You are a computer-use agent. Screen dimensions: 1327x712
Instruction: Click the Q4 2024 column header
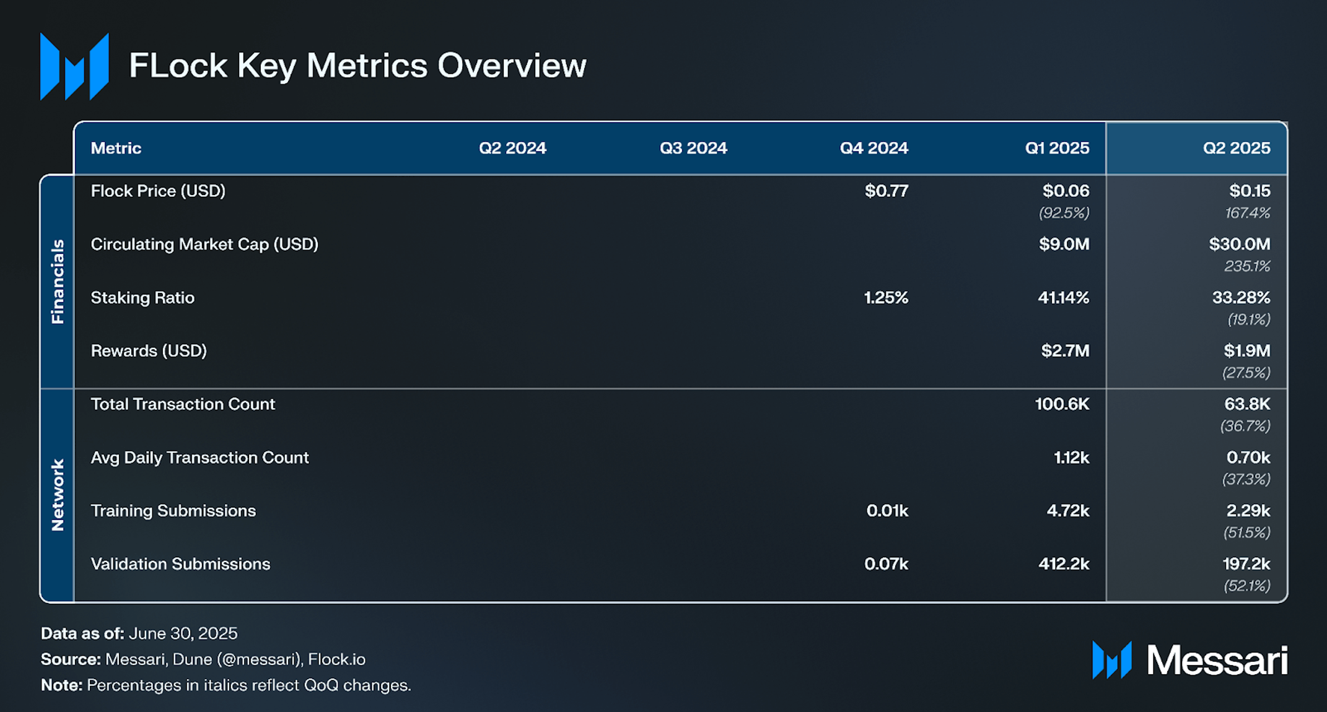tap(874, 148)
